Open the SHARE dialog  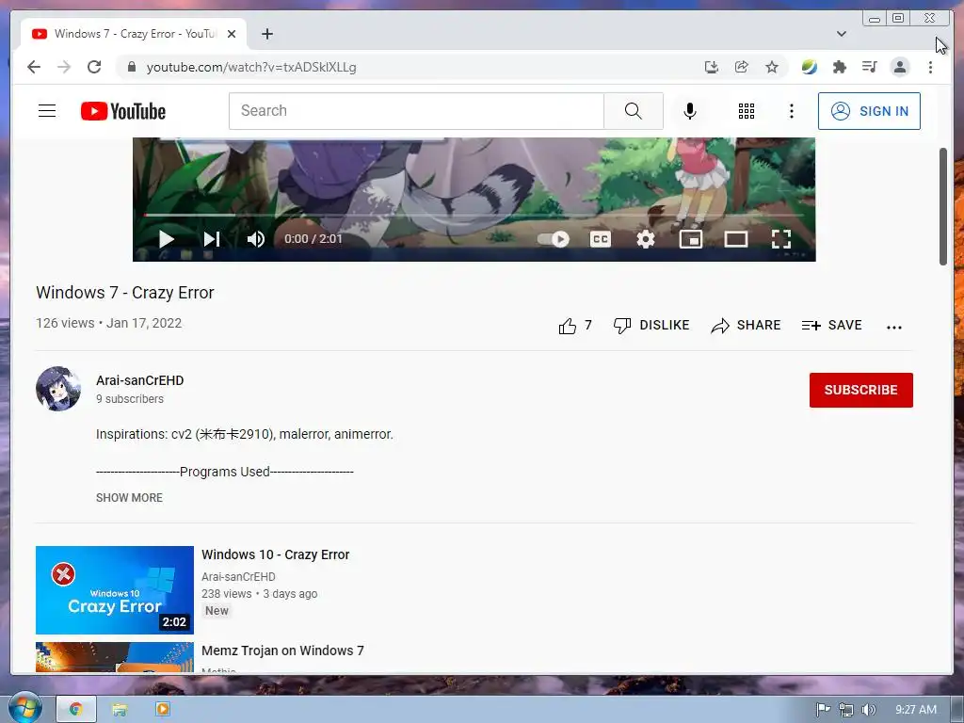[x=746, y=325]
